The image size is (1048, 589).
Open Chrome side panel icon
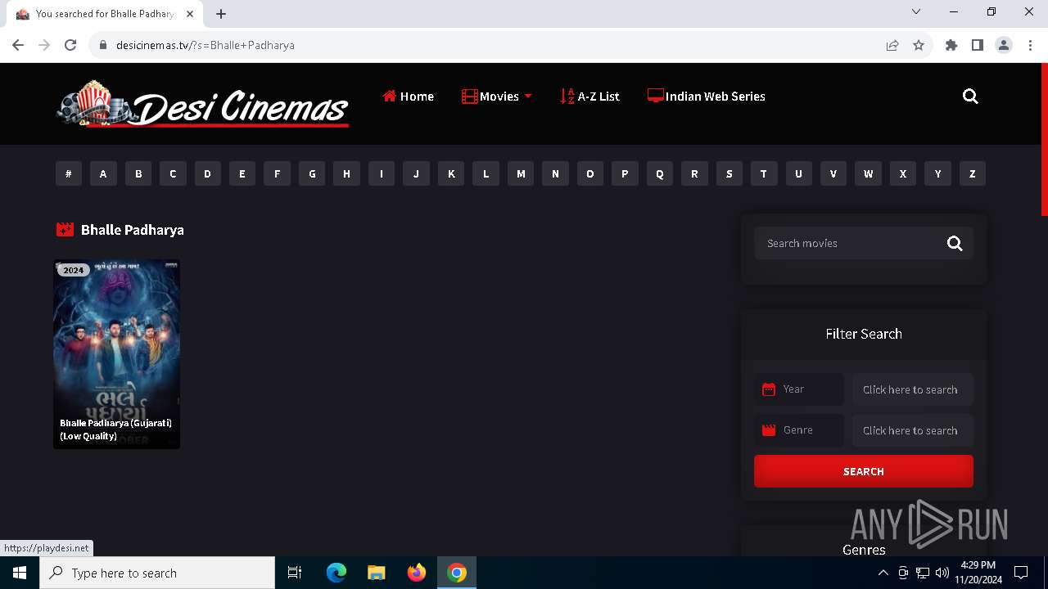[x=977, y=45]
